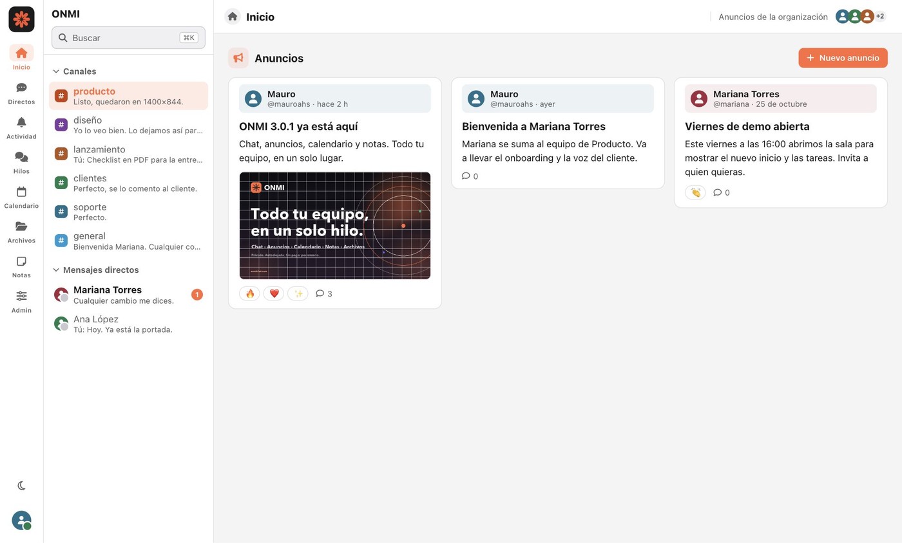The image size is (902, 543).
Task: Open the ONMI announcement banner image
Action: 335,226
